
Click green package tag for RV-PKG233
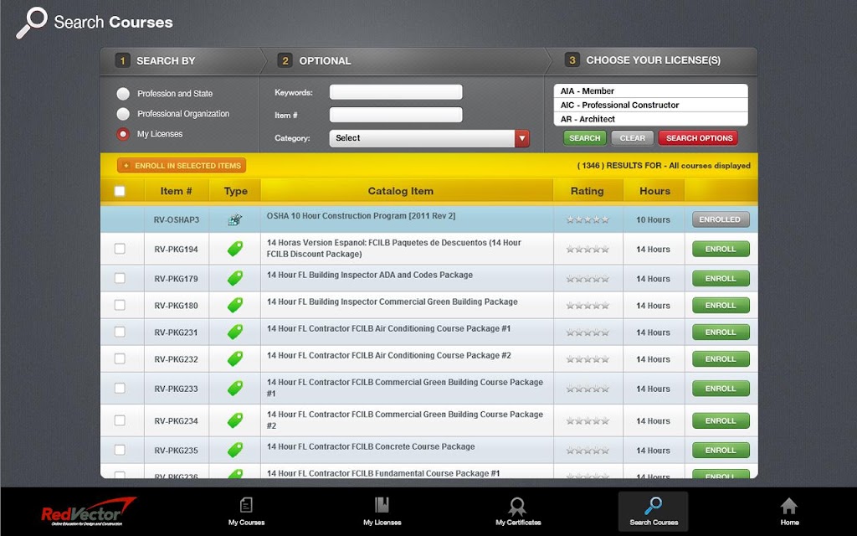pos(235,389)
